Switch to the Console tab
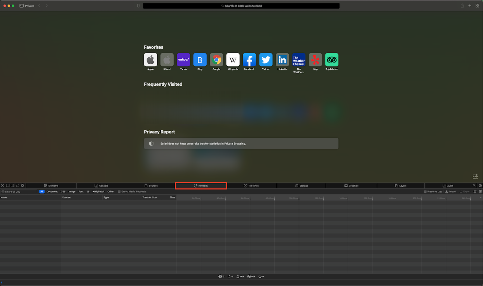The height and width of the screenshot is (286, 483). [101, 186]
